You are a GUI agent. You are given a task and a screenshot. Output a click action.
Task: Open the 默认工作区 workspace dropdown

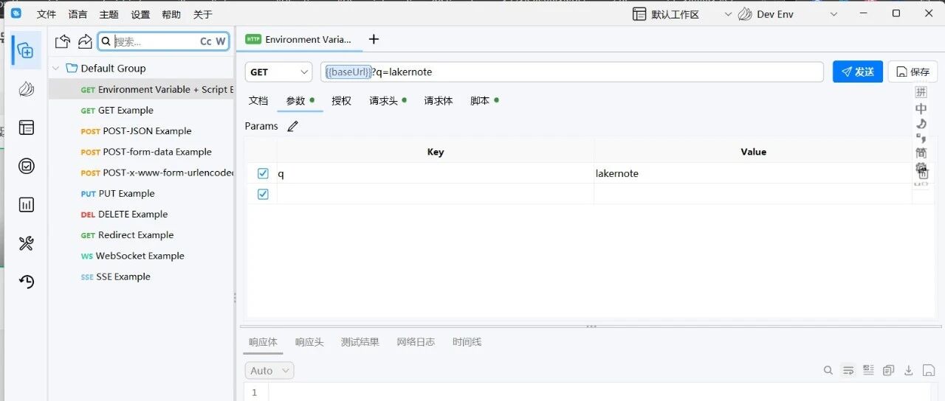(682, 14)
